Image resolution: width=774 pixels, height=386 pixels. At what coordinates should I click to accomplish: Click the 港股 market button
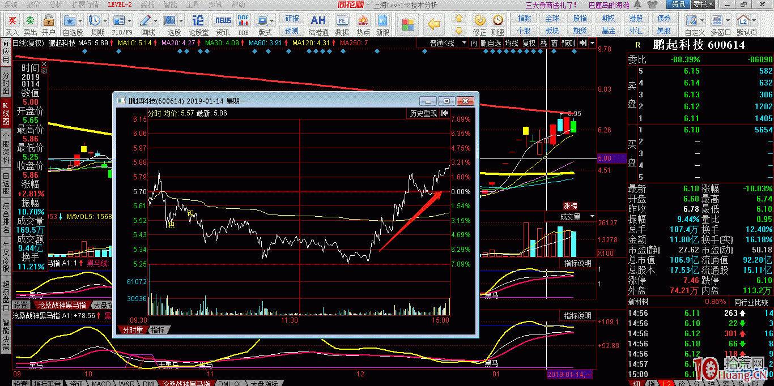click(636, 18)
